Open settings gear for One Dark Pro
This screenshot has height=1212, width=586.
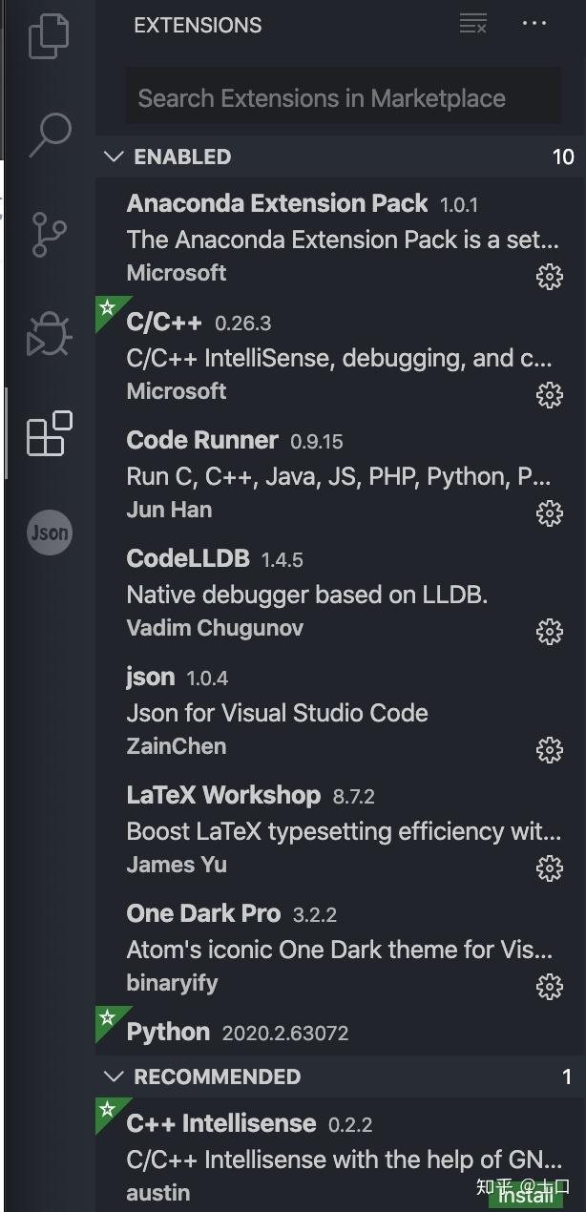(x=550, y=987)
